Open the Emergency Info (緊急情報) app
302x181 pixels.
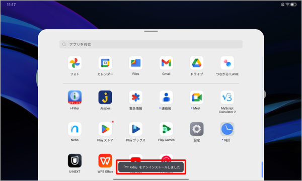click(x=135, y=98)
